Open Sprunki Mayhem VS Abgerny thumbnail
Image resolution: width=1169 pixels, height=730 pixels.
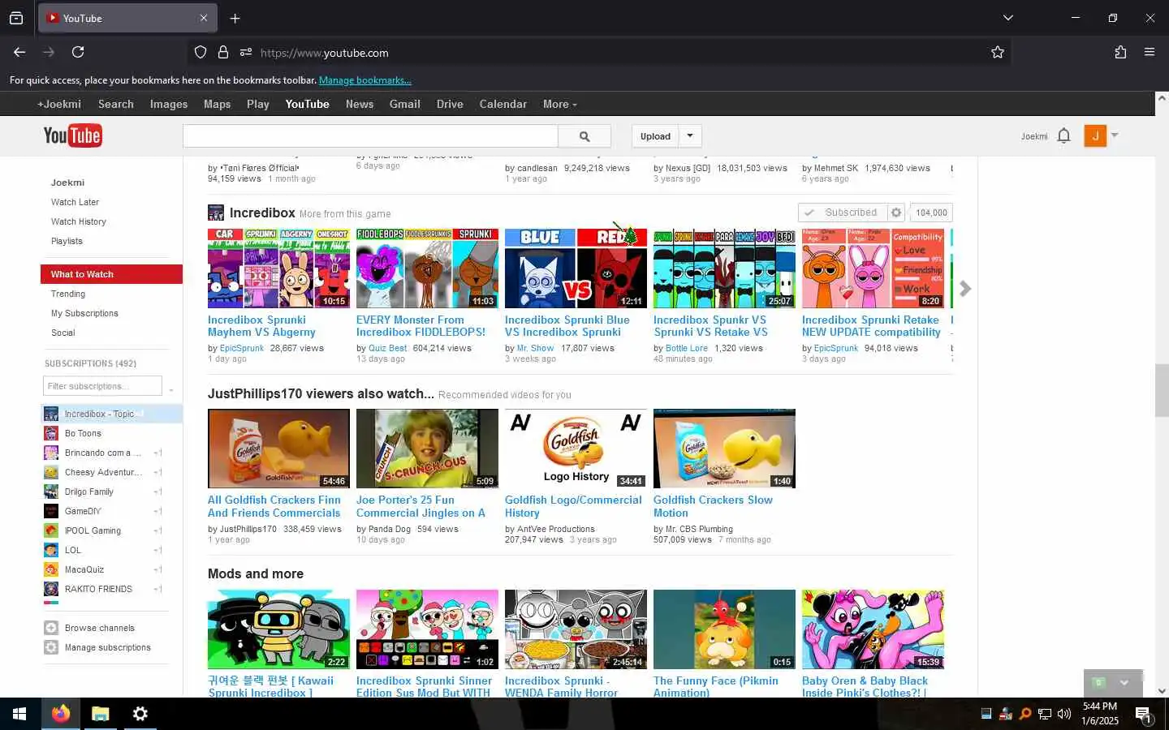point(278,268)
